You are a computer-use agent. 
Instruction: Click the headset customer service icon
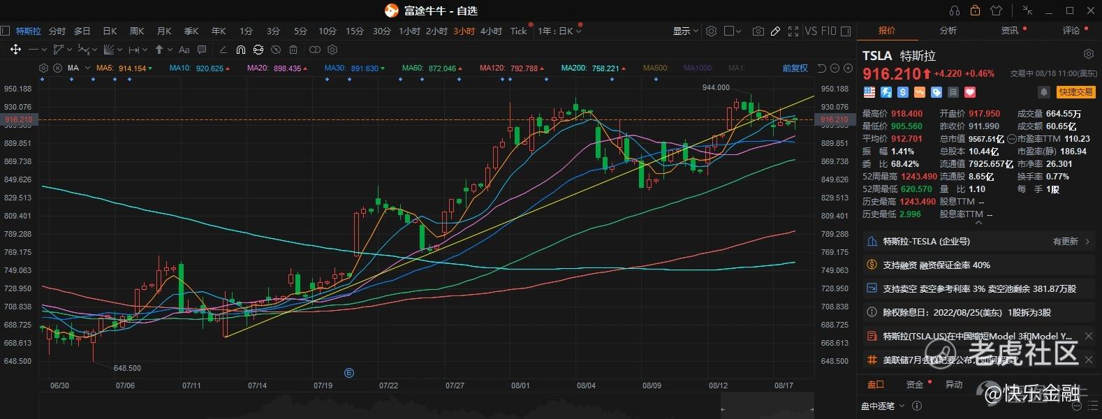(955, 10)
